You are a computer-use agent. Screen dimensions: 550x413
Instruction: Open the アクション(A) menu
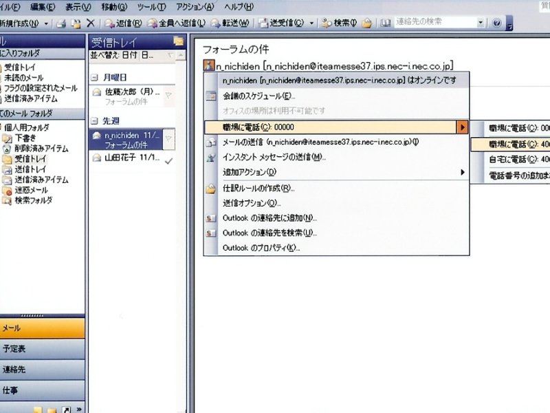(195, 7)
